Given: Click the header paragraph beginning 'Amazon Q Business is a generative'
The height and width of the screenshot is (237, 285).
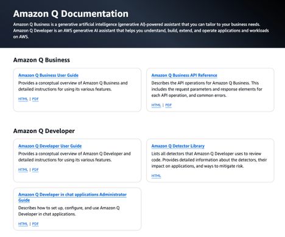Looking at the screenshot, I should pos(141,30).
